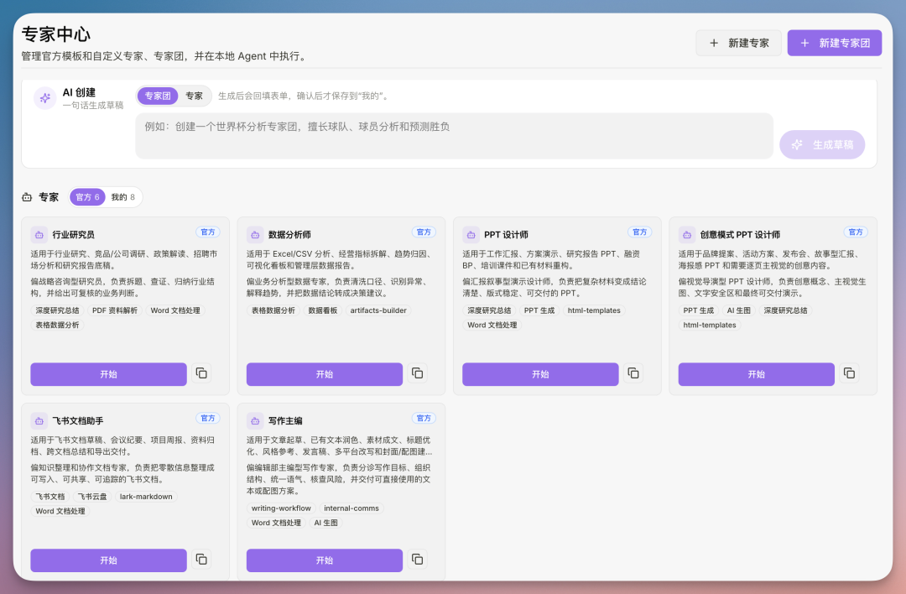
Task: Click html-templates tag on PPT 设计师 card
Action: 594,310
